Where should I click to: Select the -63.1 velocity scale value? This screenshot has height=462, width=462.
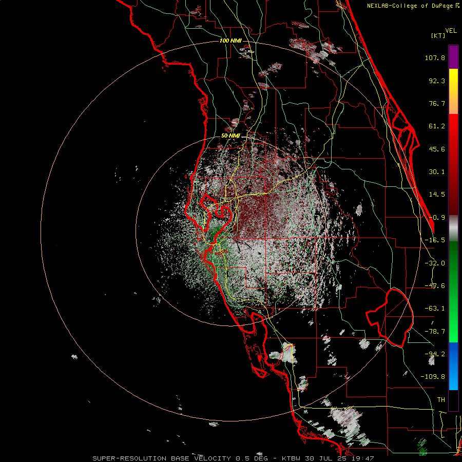[x=435, y=309]
